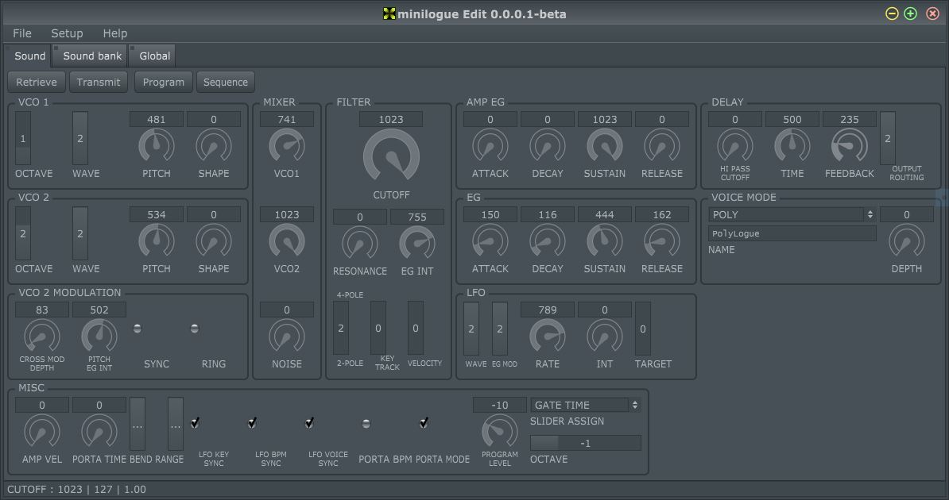The height and width of the screenshot is (500, 949).
Task: Click the VCO 1 SHAPE knob
Action: [x=214, y=146]
